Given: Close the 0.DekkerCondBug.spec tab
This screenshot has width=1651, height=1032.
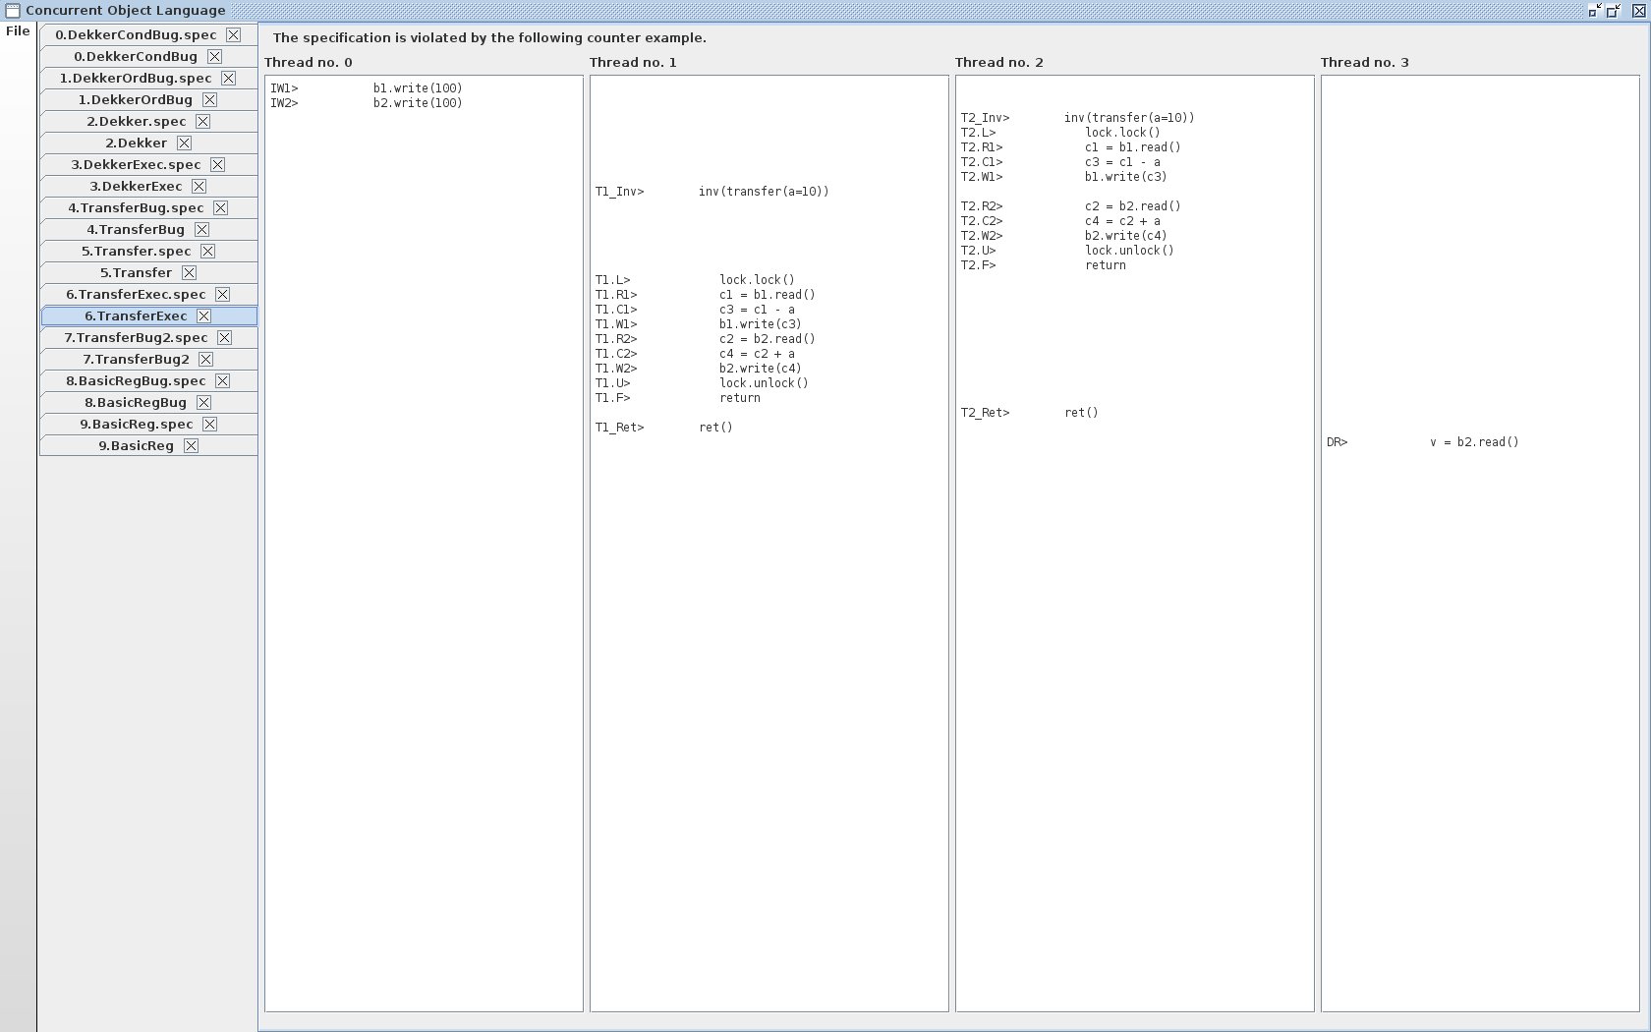Looking at the screenshot, I should point(233,34).
